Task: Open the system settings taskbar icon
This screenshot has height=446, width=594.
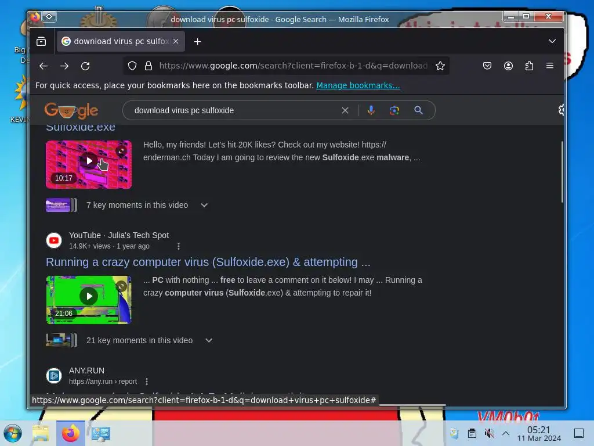Action: [x=101, y=433]
